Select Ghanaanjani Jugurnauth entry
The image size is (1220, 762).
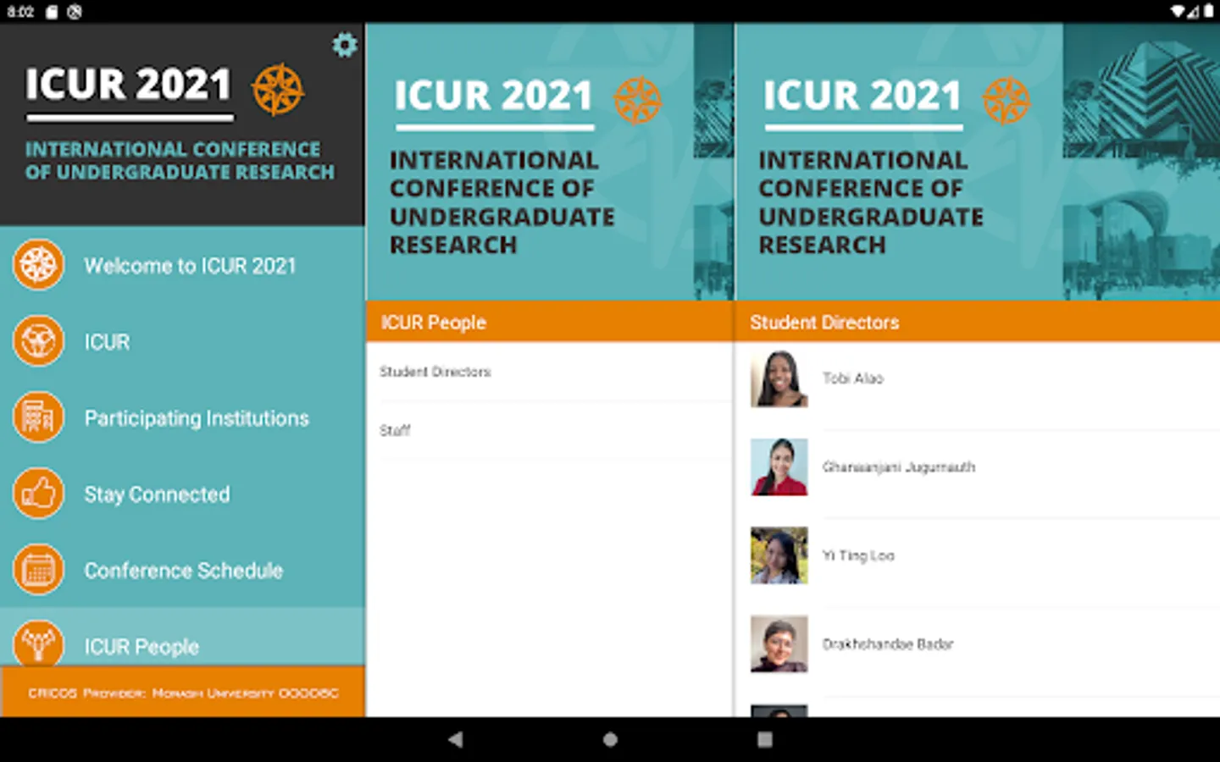(978, 467)
